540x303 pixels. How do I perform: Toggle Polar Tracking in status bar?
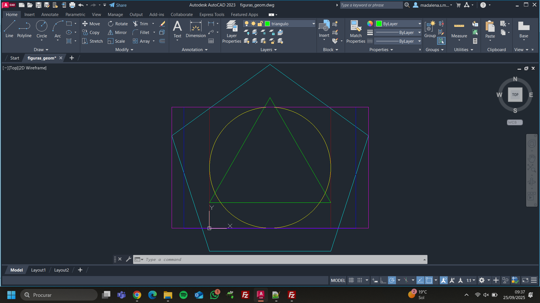[392, 280]
